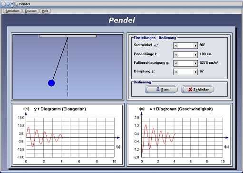The image size is (243, 173).
Task: Open the Hilfe menu
Action: pyautogui.click(x=45, y=11)
